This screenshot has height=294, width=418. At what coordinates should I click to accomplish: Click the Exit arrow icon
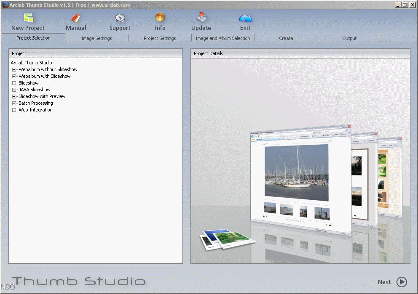click(x=246, y=18)
